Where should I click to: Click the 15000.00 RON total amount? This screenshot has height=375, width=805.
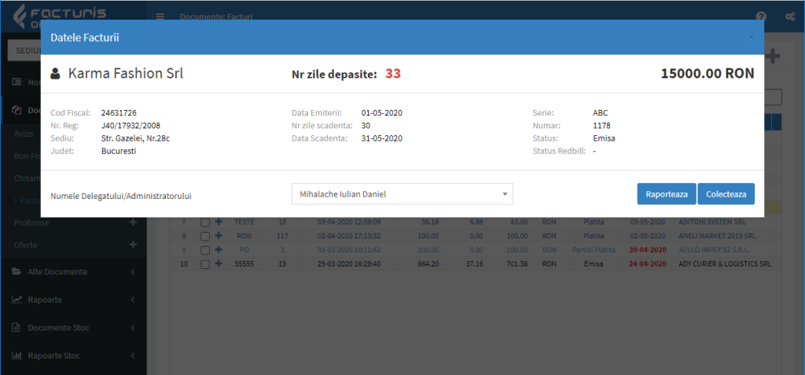click(x=708, y=73)
